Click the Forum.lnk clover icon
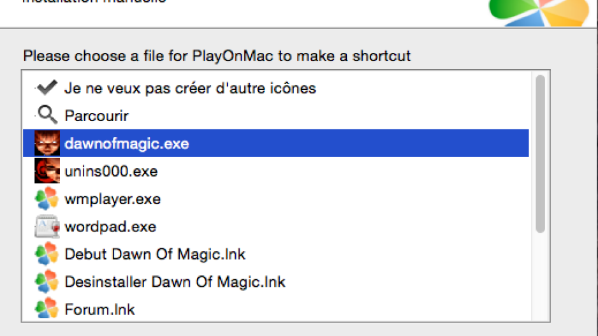Screen dimensions: 598x336 click(47, 309)
